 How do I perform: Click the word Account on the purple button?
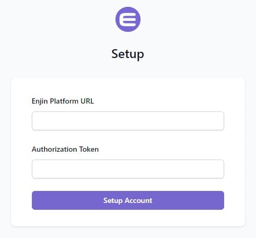(138, 200)
